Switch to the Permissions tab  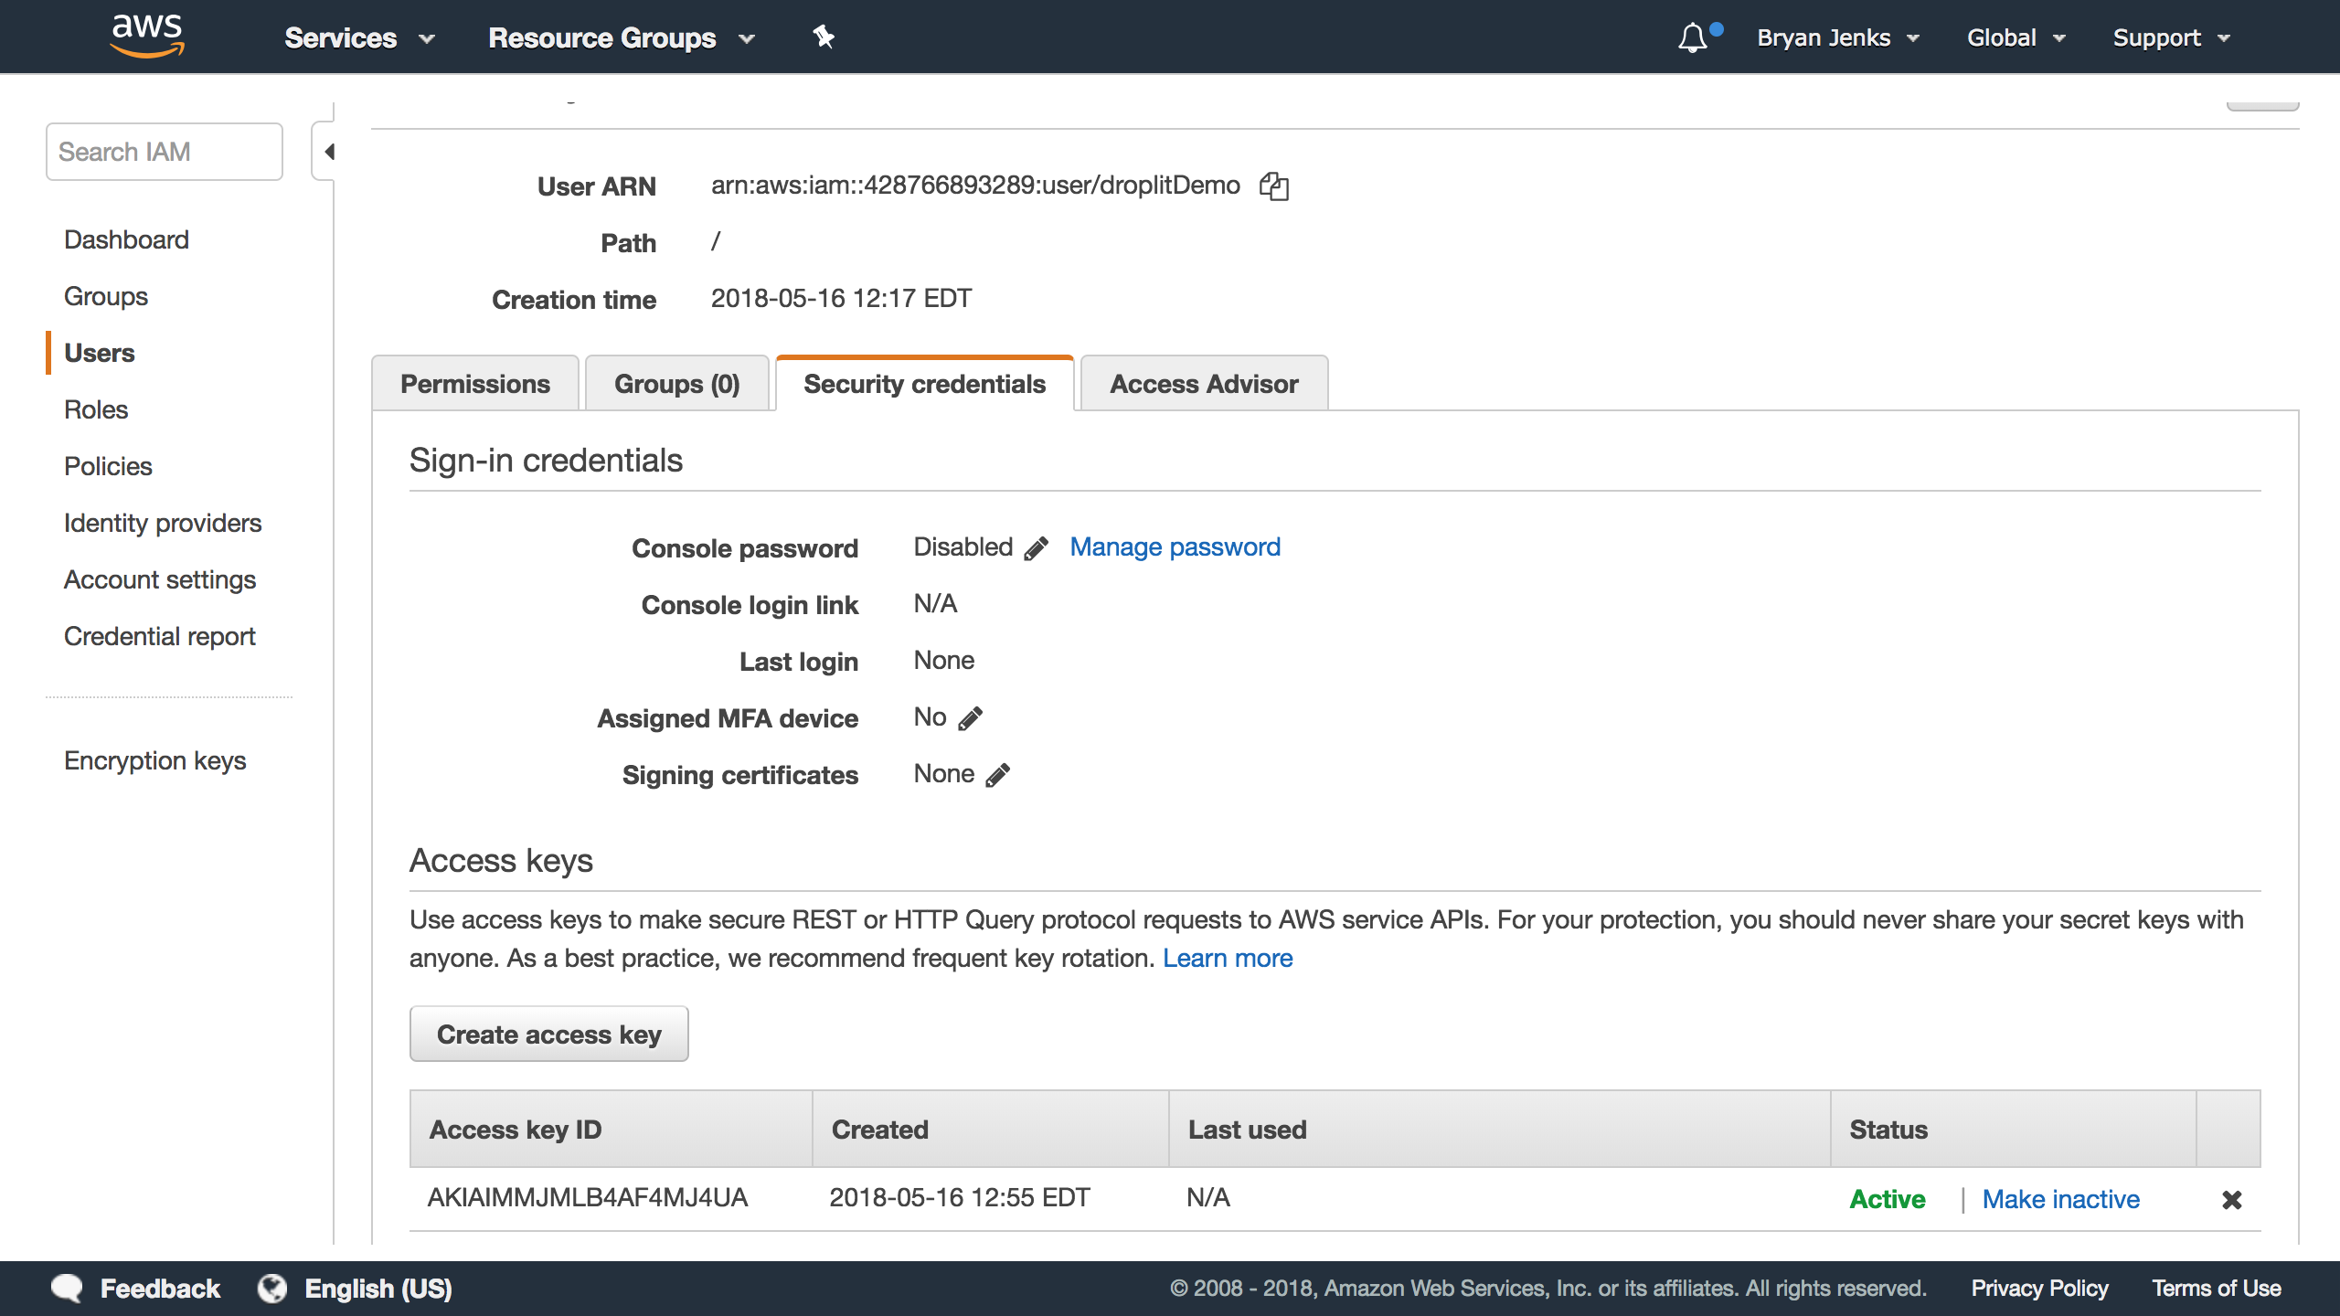click(475, 384)
